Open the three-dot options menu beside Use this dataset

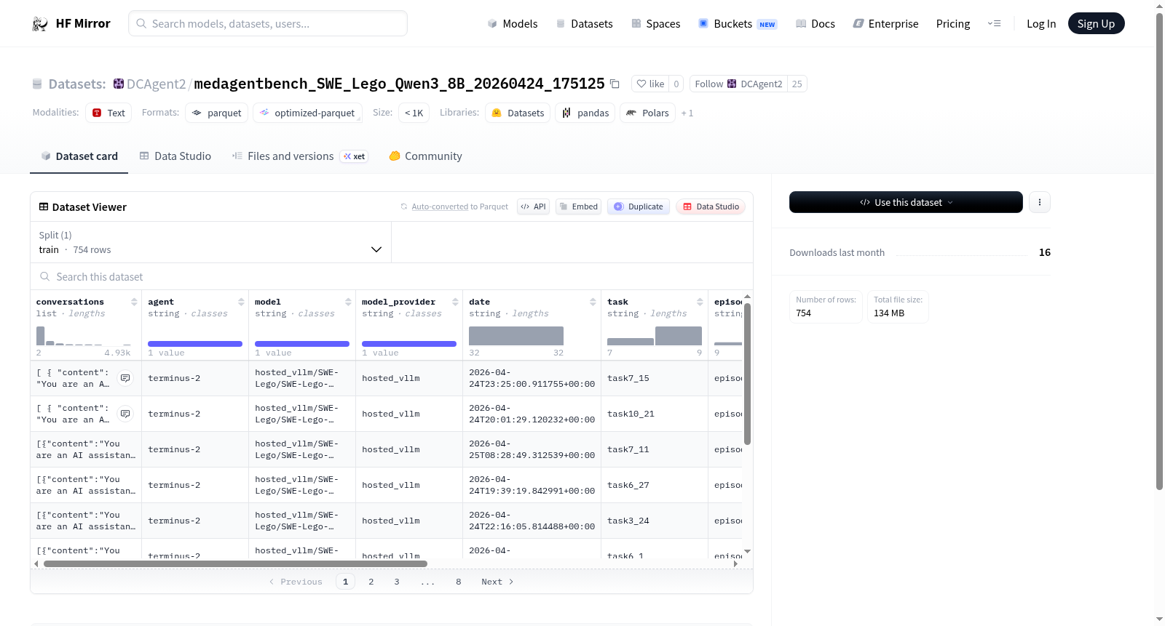(x=1040, y=202)
